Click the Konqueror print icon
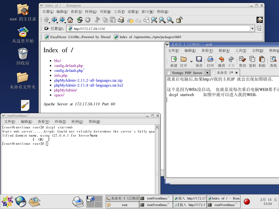Screen dimensions: 279x209 121,20
